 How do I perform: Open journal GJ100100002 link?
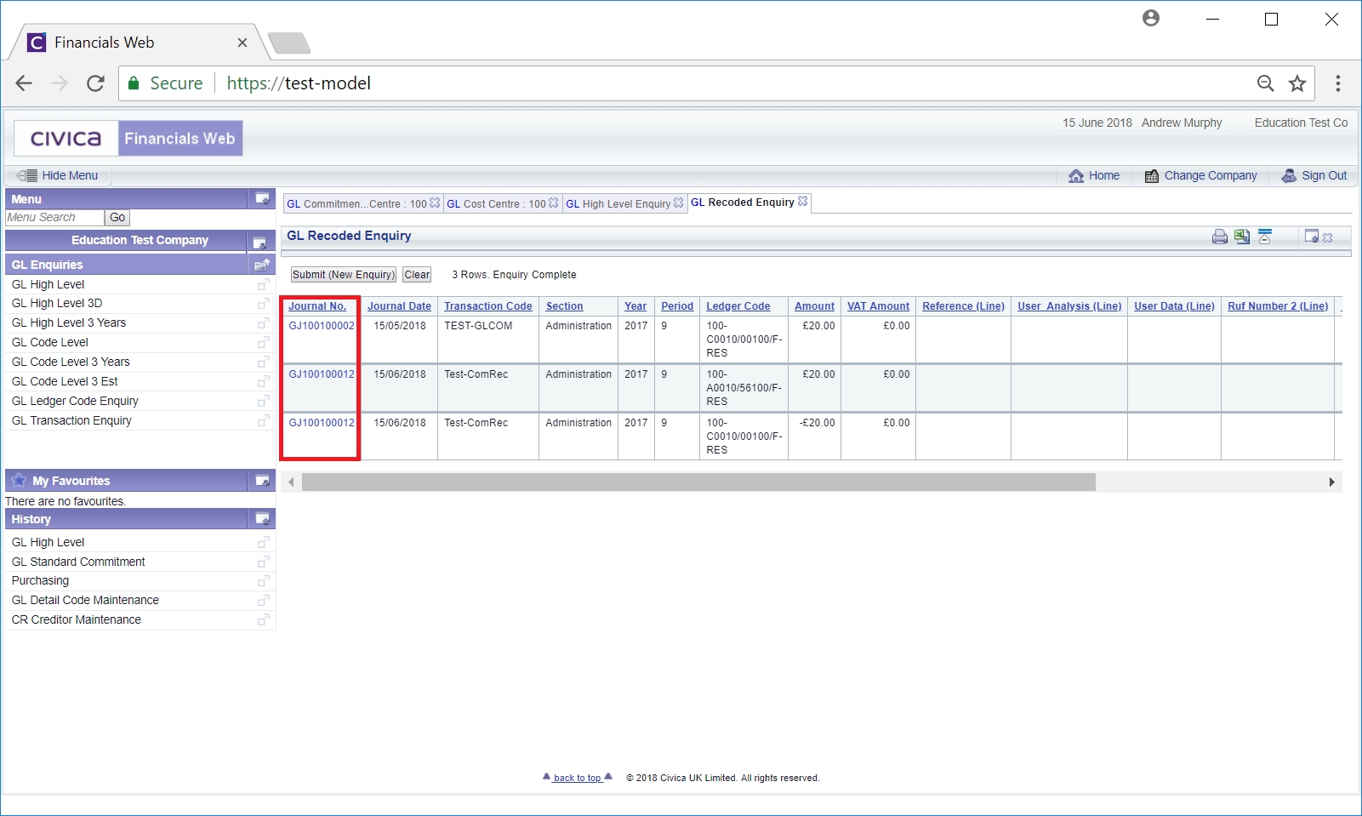(x=321, y=326)
